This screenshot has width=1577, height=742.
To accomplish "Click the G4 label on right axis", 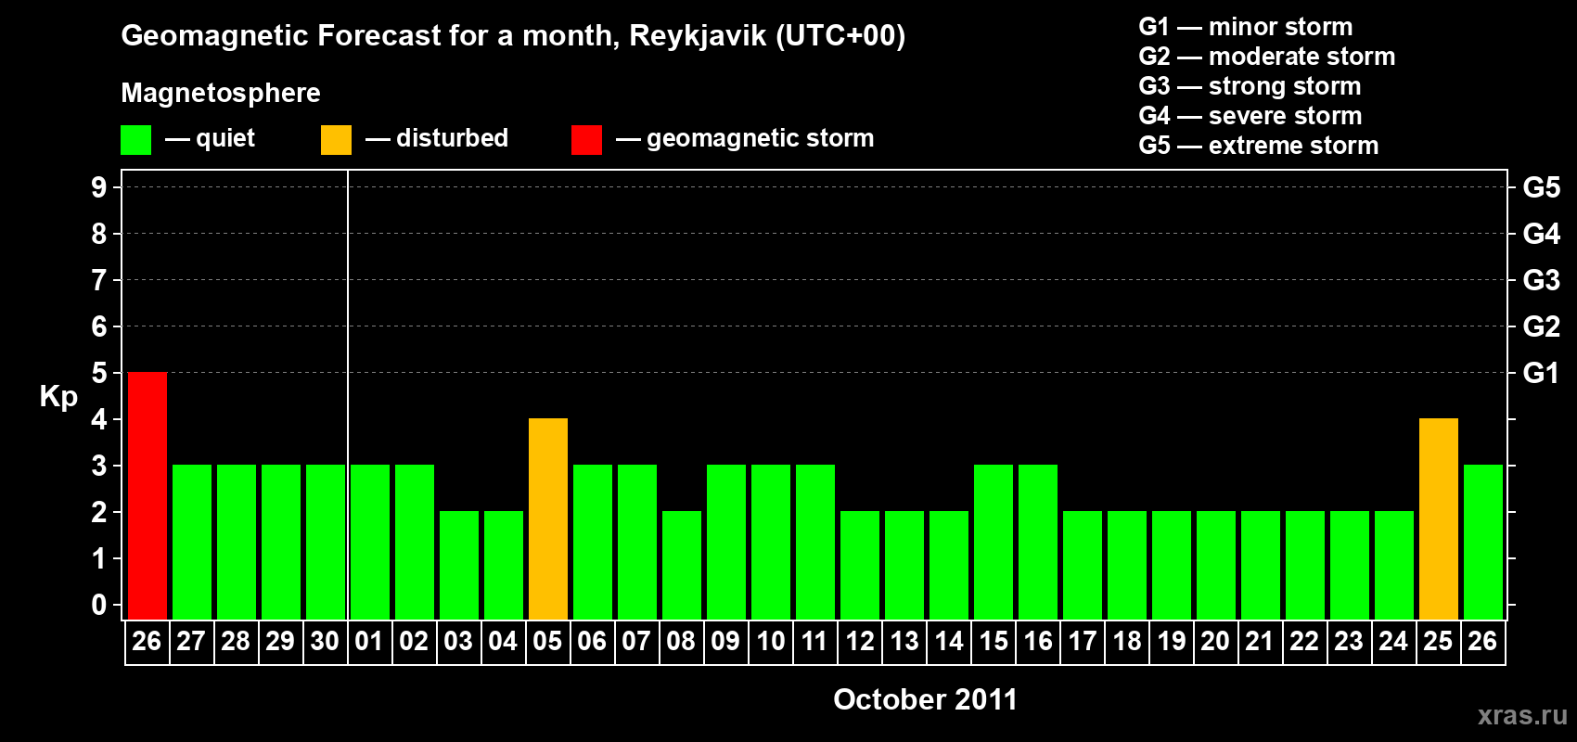I will [x=1542, y=234].
